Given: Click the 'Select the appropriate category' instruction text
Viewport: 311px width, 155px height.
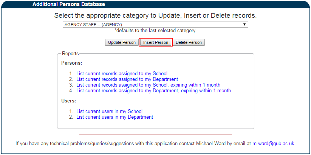Looking at the screenshot, I should tap(156, 15).
